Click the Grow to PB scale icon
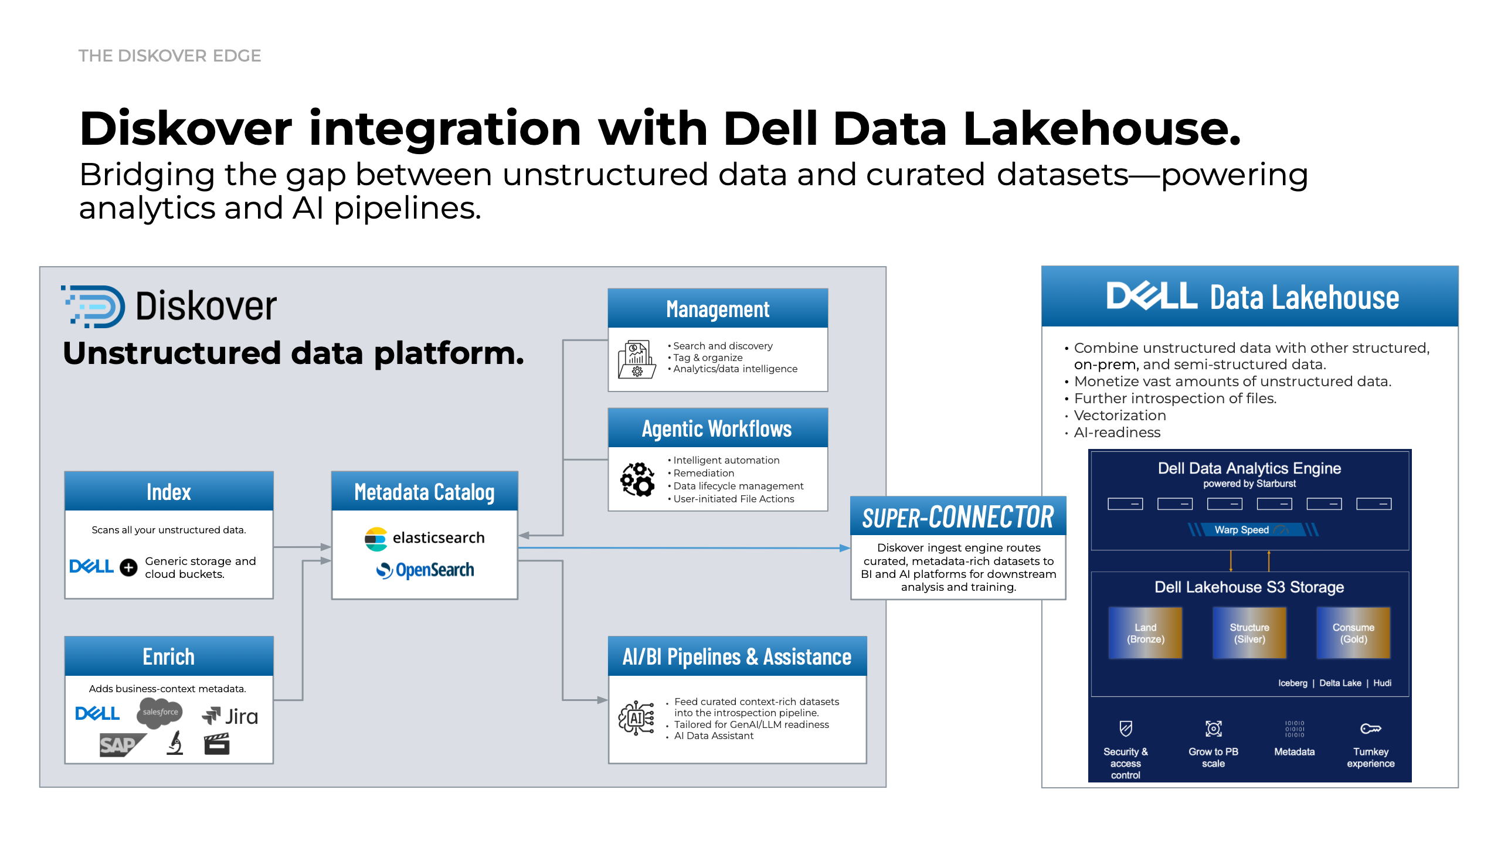The image size is (1501, 844). 1213,729
